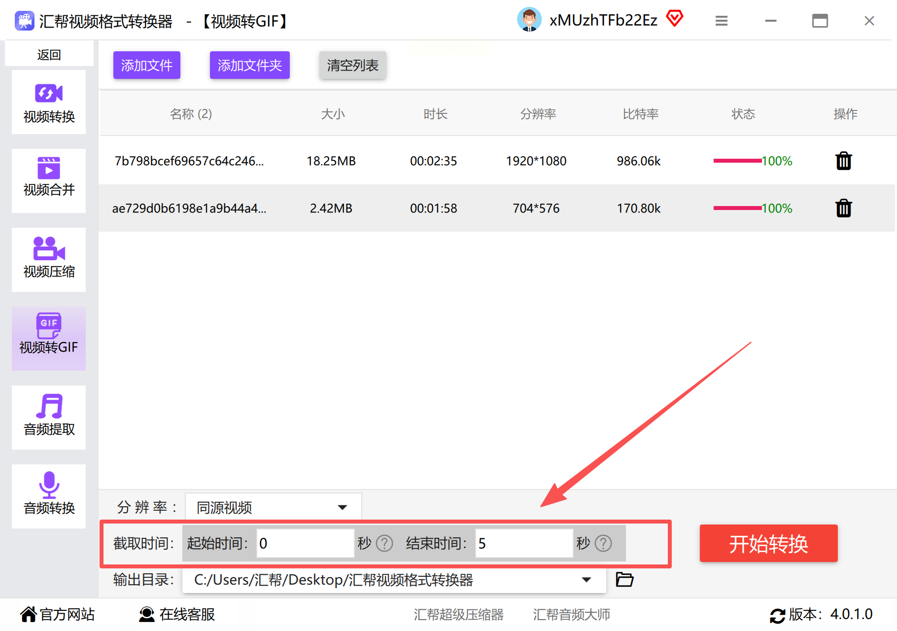Click the app logo in title bar
Screen dimensions: 897x631
pos(25,21)
